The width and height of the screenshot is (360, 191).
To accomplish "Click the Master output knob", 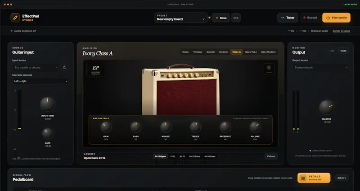I will 327,107.
